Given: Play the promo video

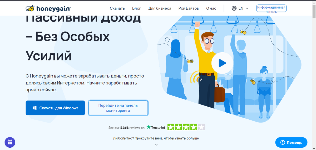Looking at the screenshot, I should 222,63.
